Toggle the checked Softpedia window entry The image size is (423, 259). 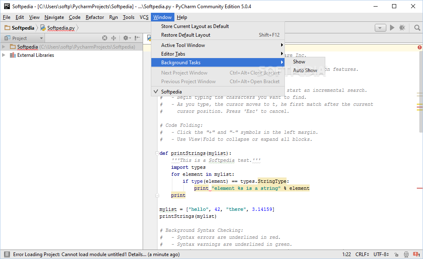tap(218, 92)
